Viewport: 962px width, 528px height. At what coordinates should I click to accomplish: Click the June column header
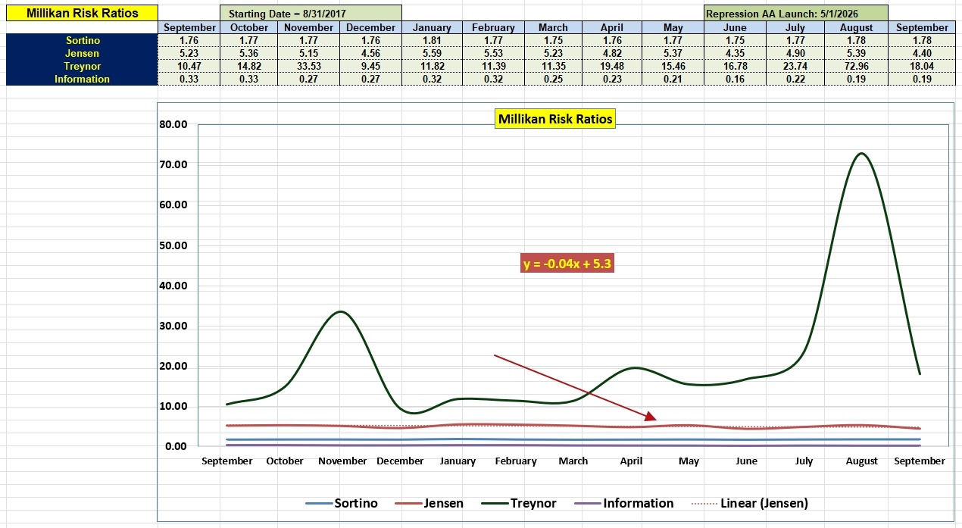click(x=734, y=27)
